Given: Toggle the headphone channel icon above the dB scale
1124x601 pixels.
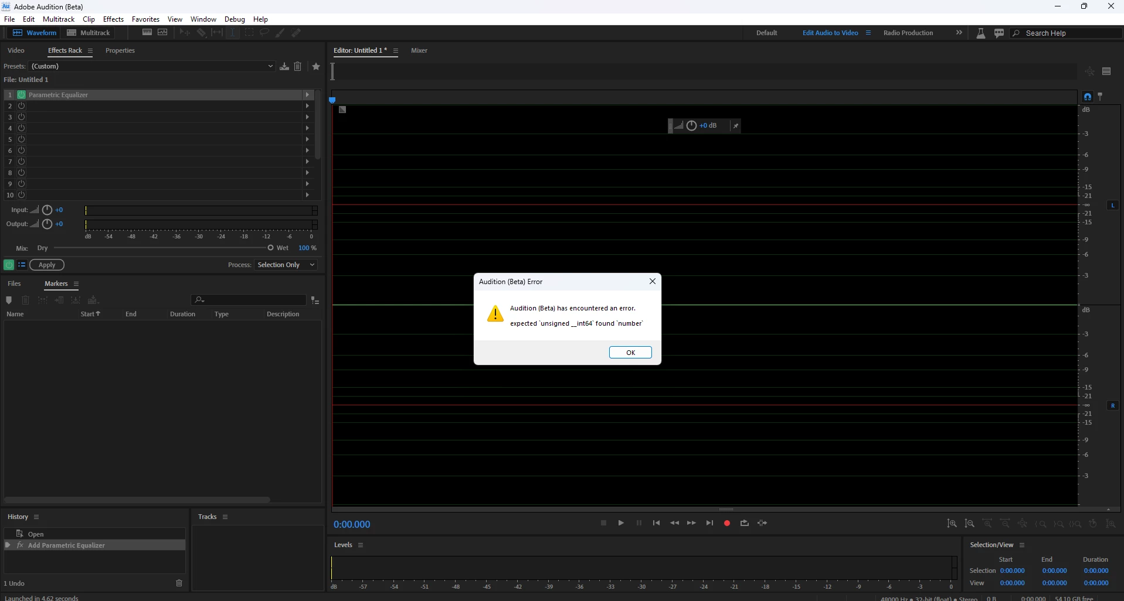Looking at the screenshot, I should click(1088, 97).
